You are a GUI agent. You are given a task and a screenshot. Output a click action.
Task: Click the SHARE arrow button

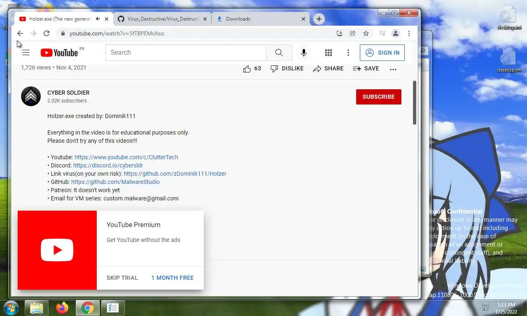328,69
